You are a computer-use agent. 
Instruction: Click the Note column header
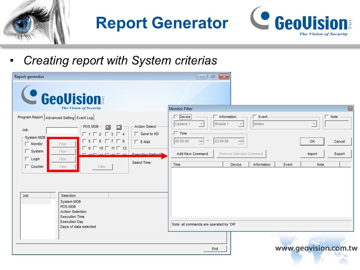click(320, 164)
